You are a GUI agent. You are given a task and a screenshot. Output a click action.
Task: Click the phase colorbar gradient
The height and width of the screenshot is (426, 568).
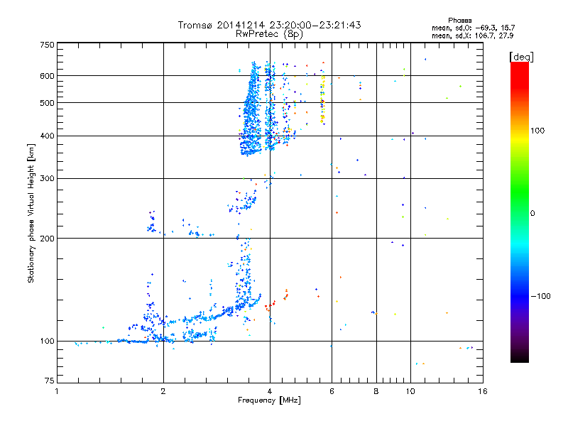tap(520, 212)
